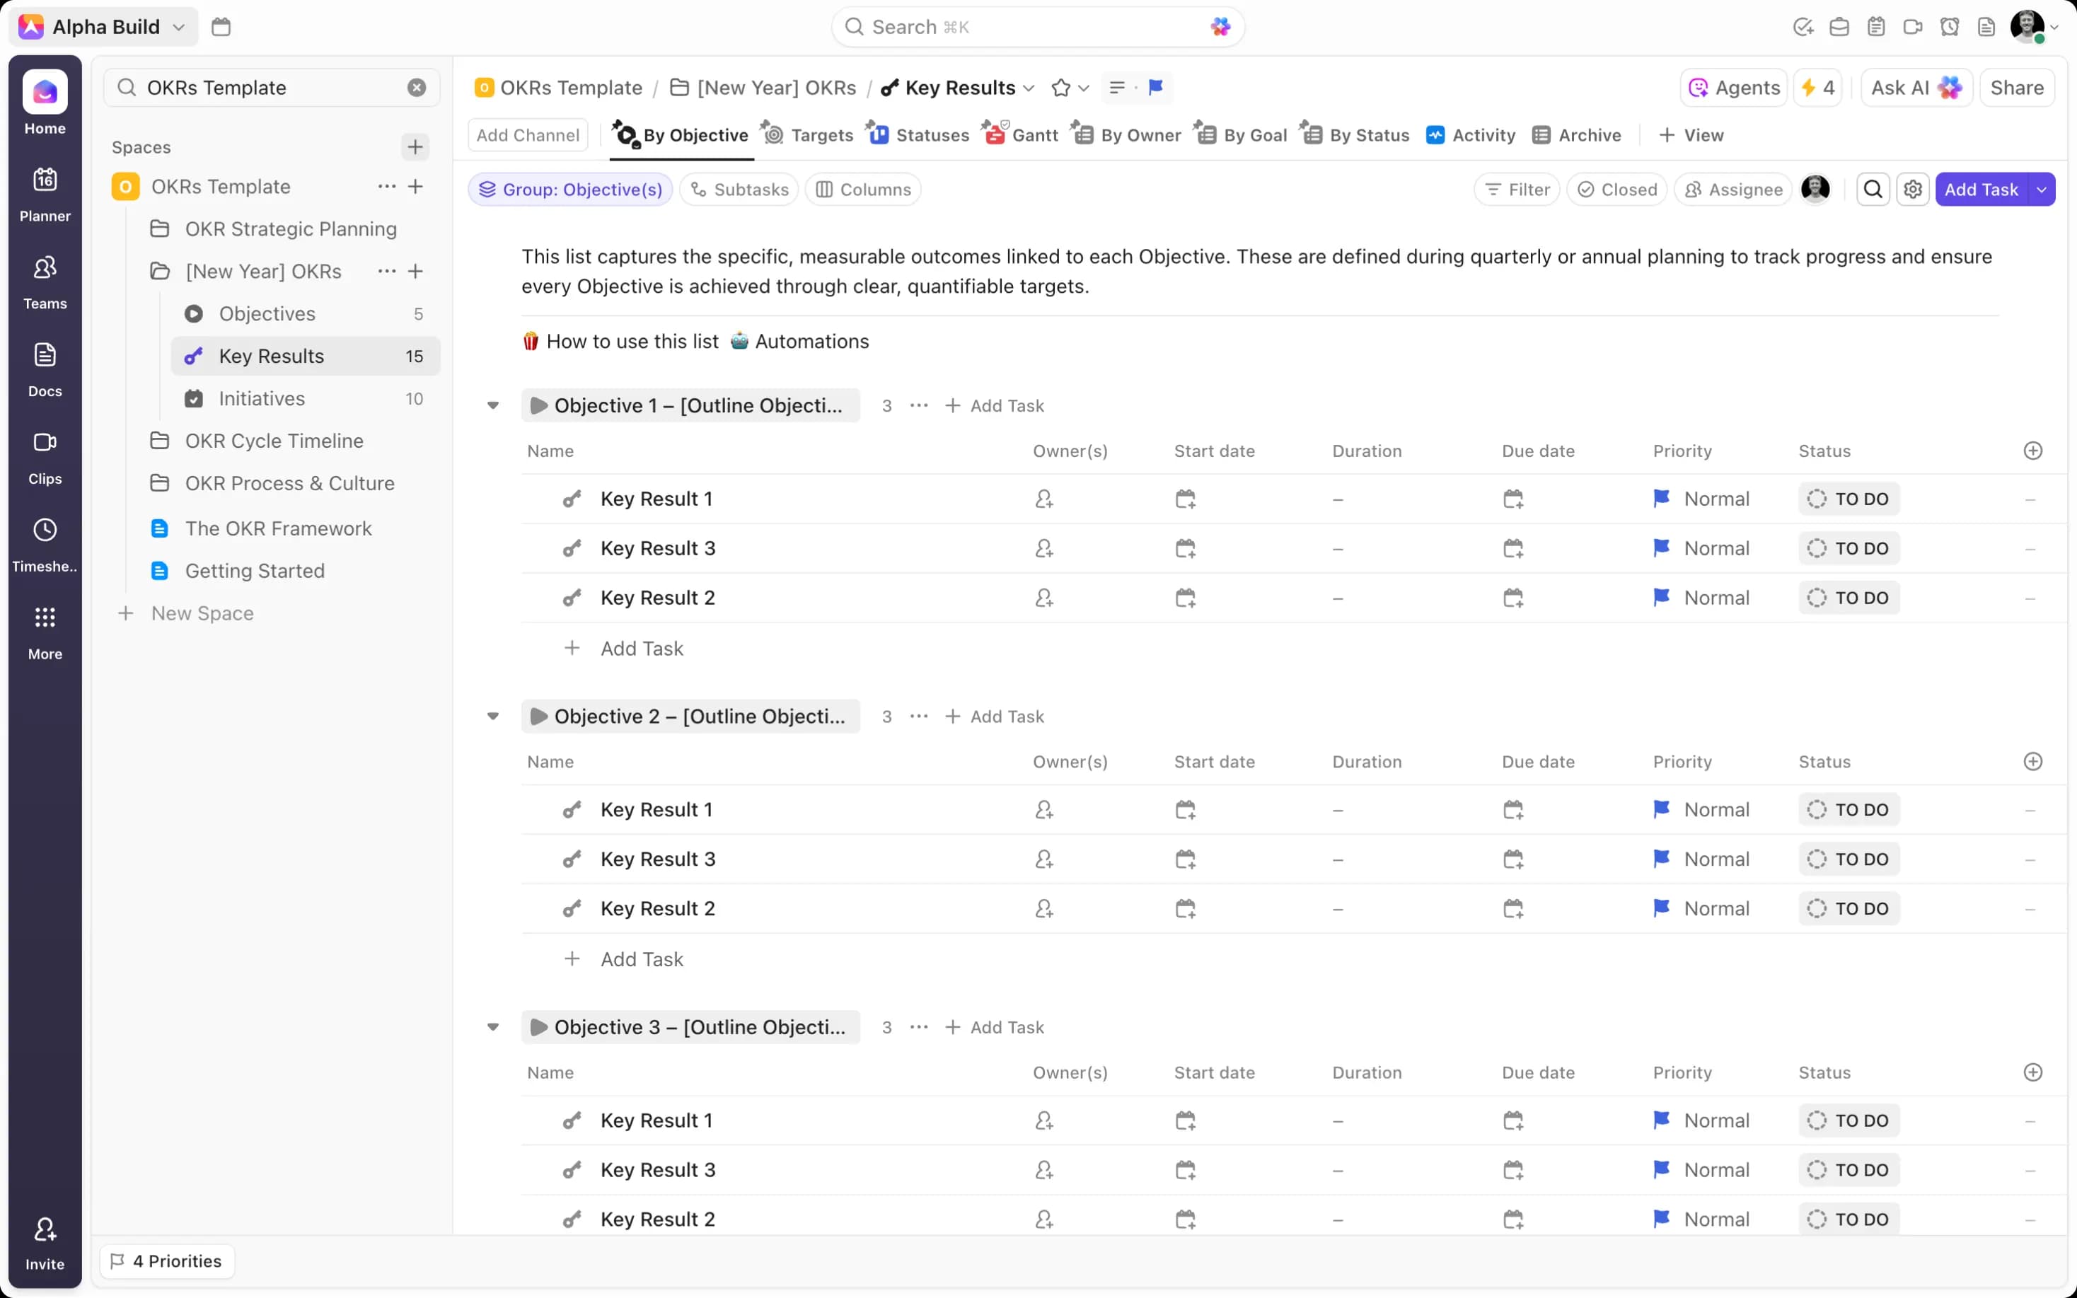Screen dimensions: 2077x1298
Task: Toggle the Assignee filter
Action: 1734,190
